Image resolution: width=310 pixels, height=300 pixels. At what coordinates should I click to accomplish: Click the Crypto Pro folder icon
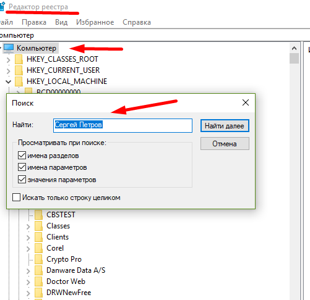pyautogui.click(x=38, y=259)
